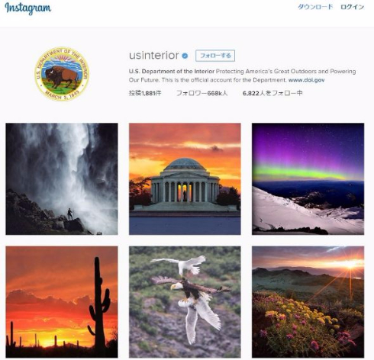Click the ログイン link
This screenshot has height=360, width=374.
coord(353,7)
